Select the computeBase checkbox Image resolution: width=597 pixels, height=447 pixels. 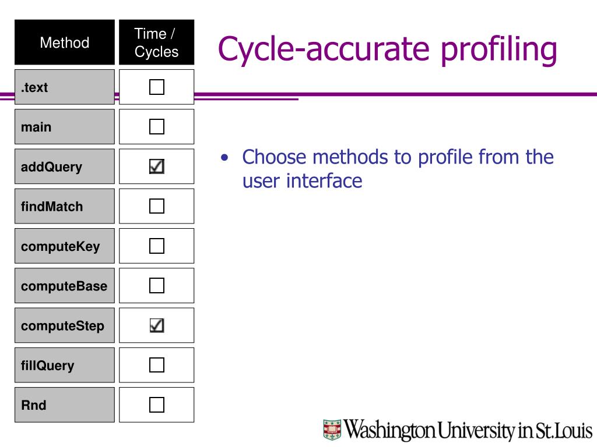tap(156, 285)
